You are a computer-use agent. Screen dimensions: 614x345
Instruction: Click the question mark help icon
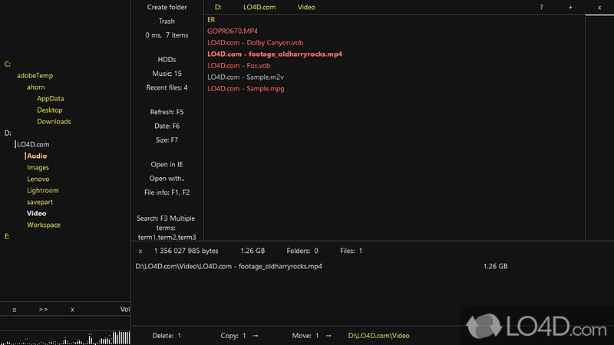(541, 7)
